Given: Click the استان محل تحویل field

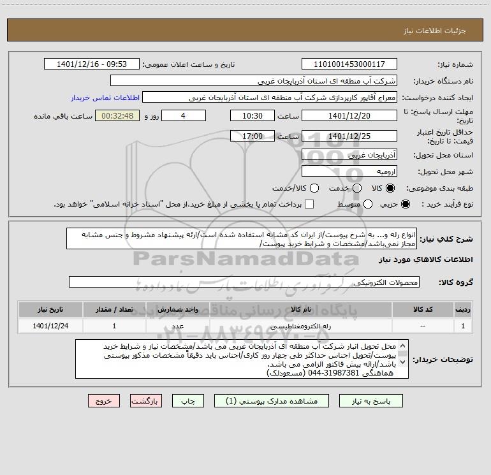Looking at the screenshot, I should tap(349, 155).
